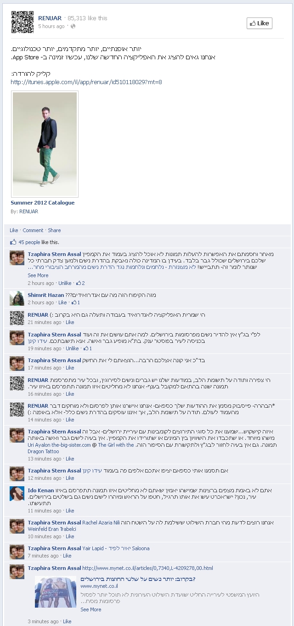The image size is (294, 626).
Task: Click the Comment action under the post
Action: [x=33, y=230]
